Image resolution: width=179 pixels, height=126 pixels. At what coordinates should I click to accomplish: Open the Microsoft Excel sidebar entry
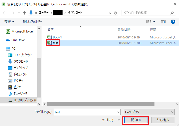pyautogui.click(x=20, y=31)
